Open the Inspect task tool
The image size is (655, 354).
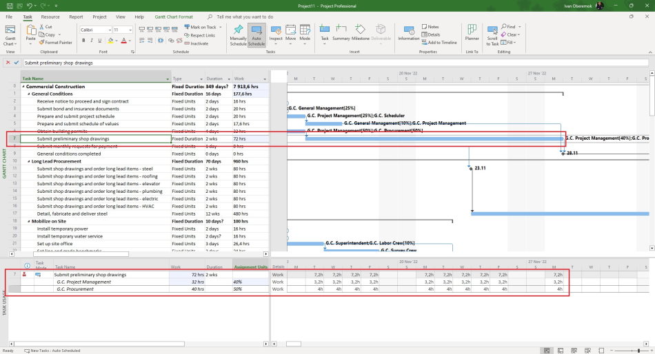coord(276,34)
